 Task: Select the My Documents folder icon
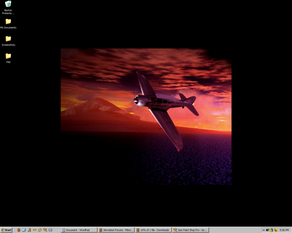point(8,24)
